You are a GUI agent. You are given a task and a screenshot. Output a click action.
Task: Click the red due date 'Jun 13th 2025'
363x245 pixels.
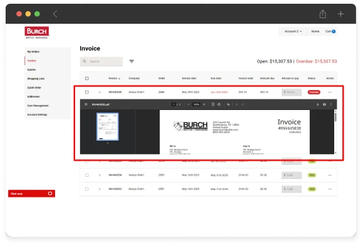tap(219, 92)
